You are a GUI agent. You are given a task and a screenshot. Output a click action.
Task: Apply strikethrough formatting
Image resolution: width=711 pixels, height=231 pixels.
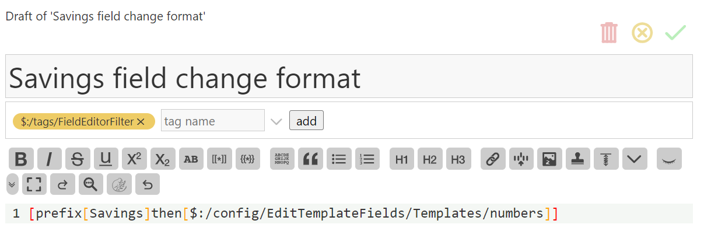click(x=78, y=159)
